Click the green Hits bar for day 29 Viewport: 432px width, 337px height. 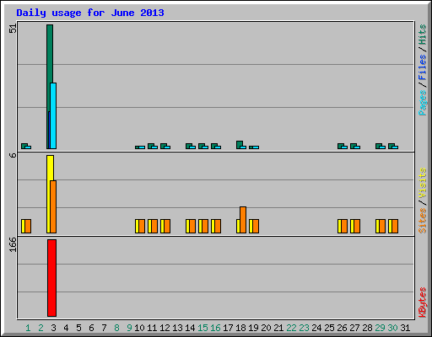point(379,146)
